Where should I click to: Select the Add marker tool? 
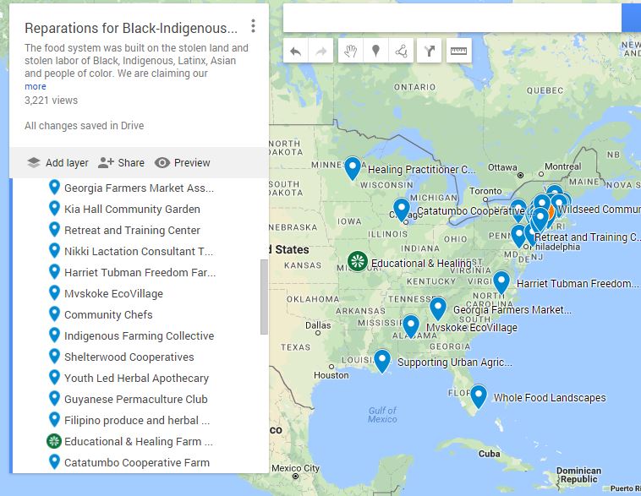tap(375, 51)
